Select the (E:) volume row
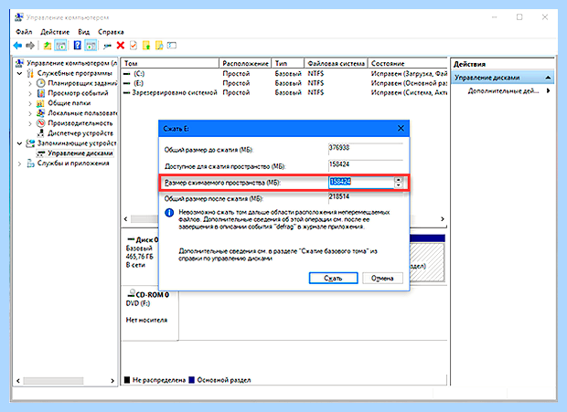This screenshot has height=412, width=567. click(284, 83)
